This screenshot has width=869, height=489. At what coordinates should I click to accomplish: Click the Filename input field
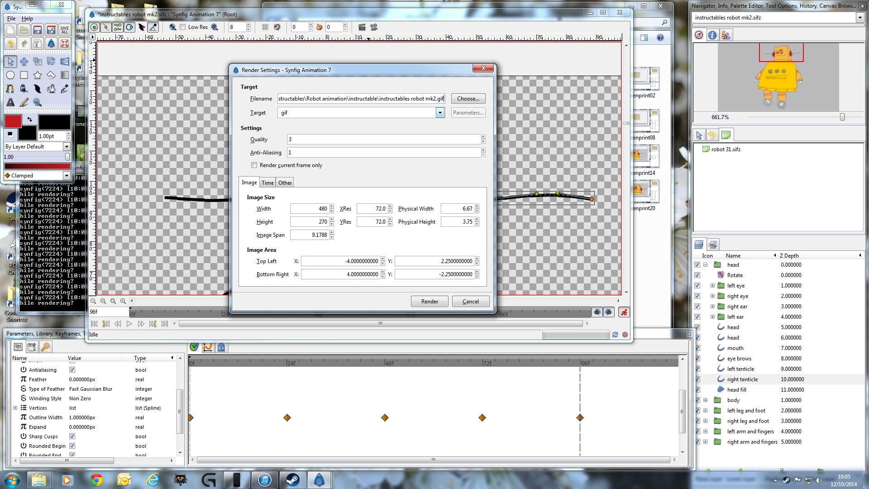tap(361, 99)
